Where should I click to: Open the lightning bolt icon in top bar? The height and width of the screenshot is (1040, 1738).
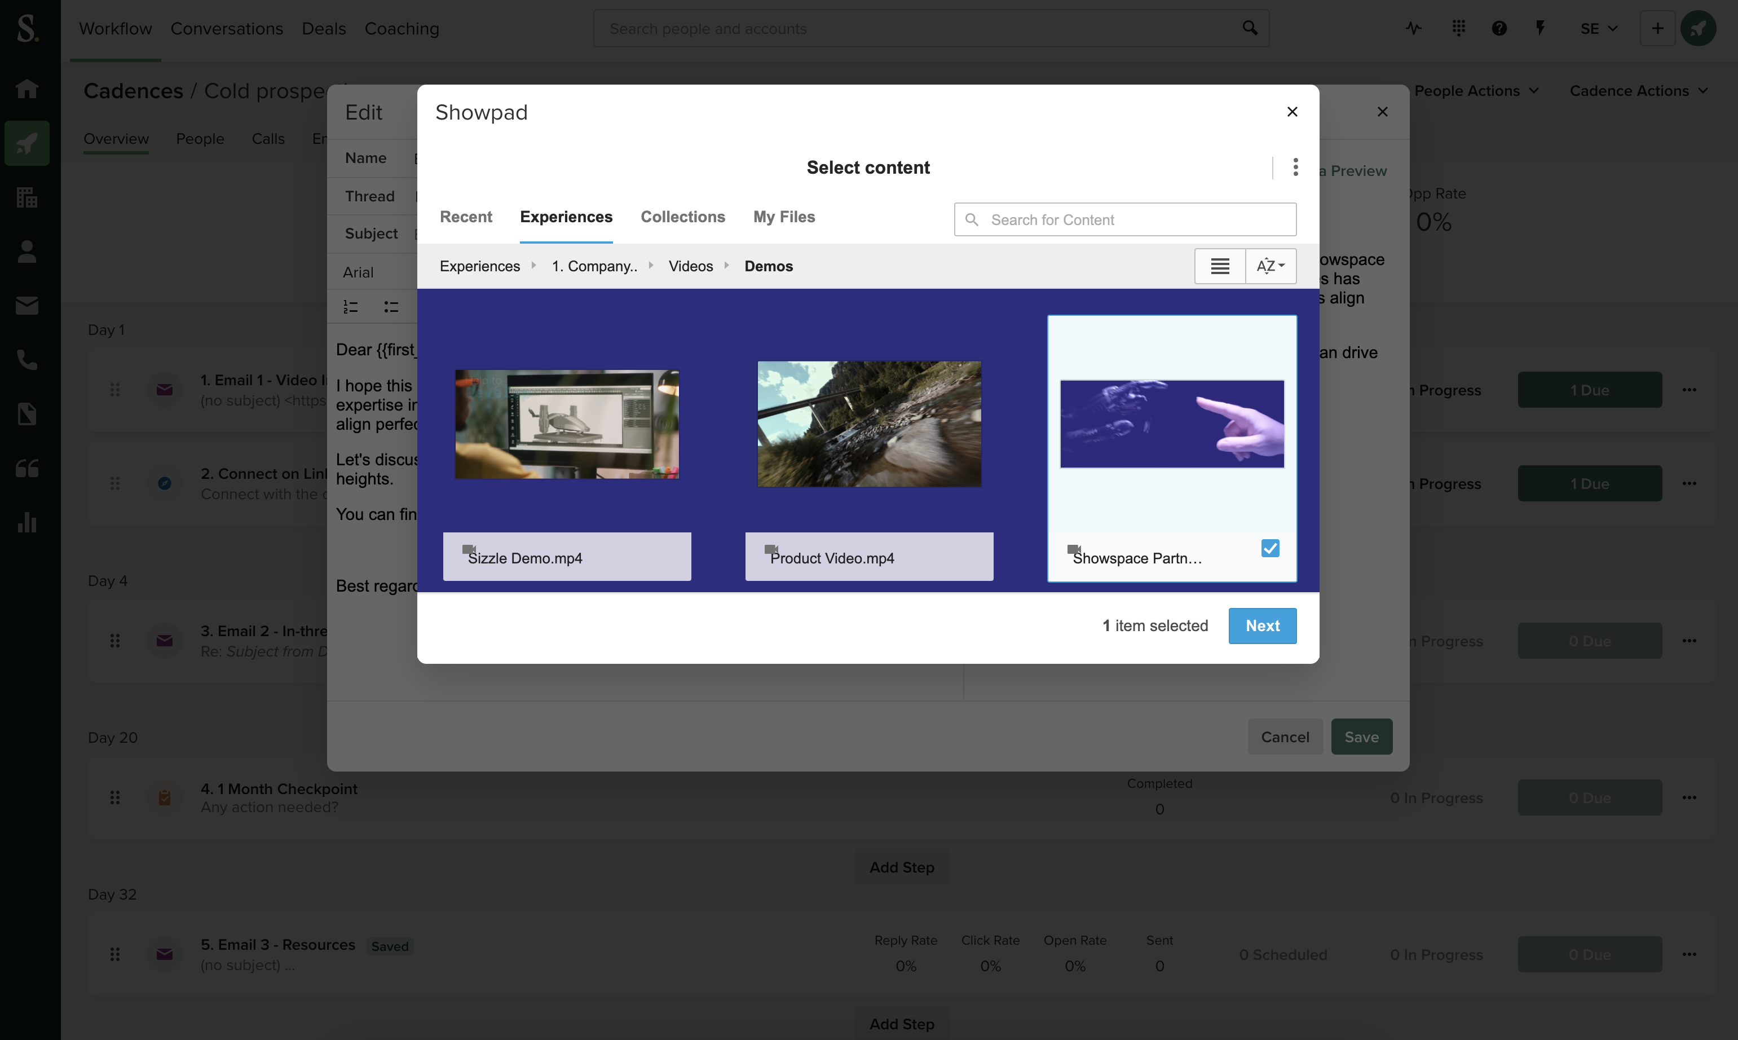[x=1540, y=28]
